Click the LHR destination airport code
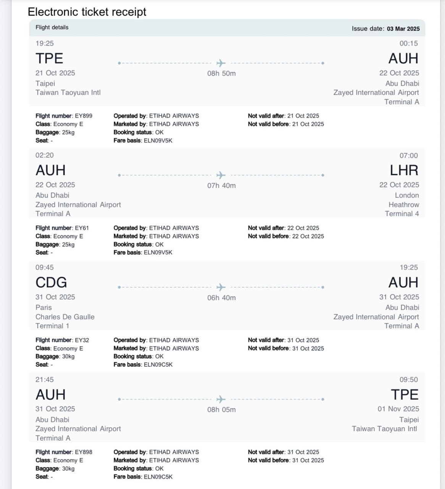 tap(404, 170)
